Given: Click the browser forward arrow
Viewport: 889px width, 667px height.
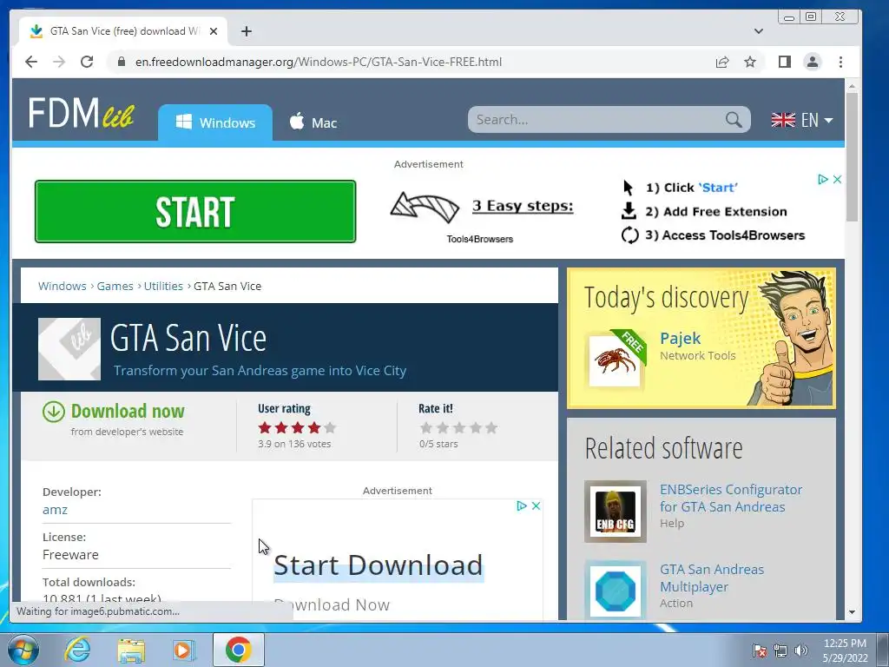Looking at the screenshot, I should tap(59, 62).
